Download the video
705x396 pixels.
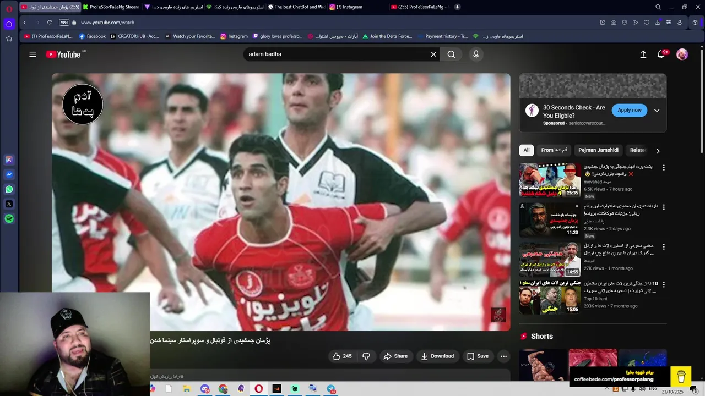point(438,356)
